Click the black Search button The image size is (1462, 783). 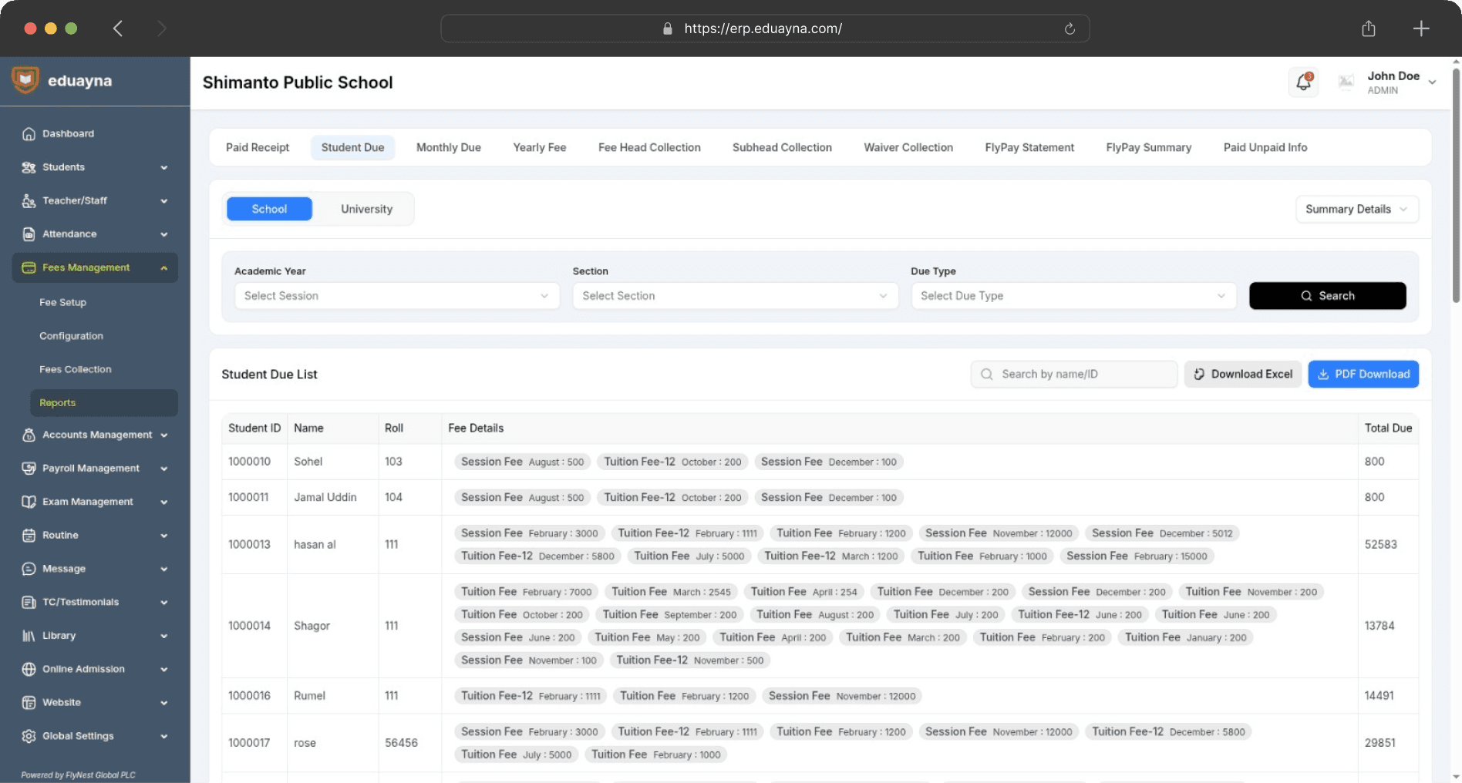[1327, 296]
